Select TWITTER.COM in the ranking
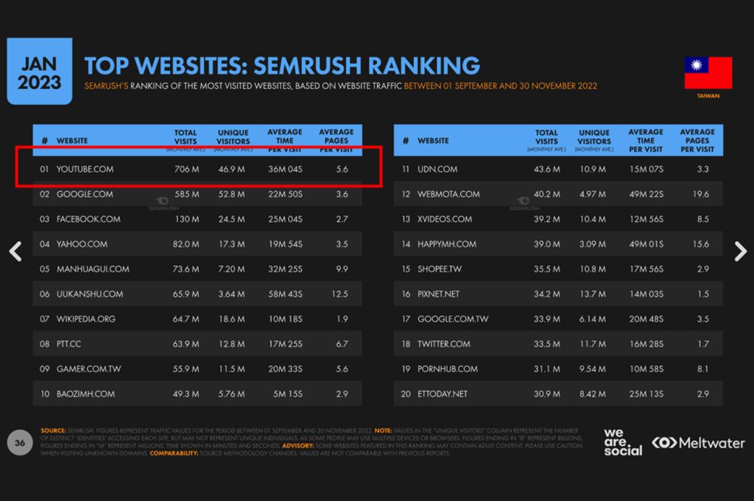The width and height of the screenshot is (754, 501). 444,344
